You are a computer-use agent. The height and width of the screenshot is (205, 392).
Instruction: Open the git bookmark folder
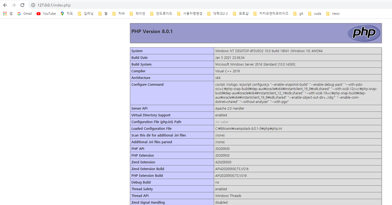(x=298, y=13)
